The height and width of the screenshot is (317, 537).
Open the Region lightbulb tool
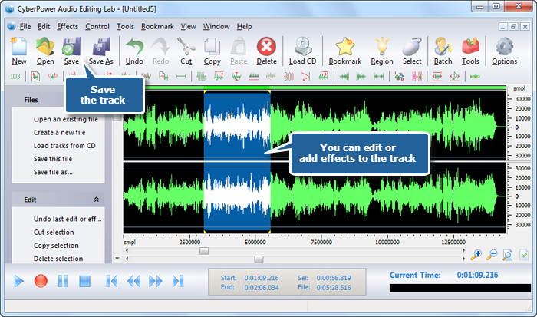382,51
